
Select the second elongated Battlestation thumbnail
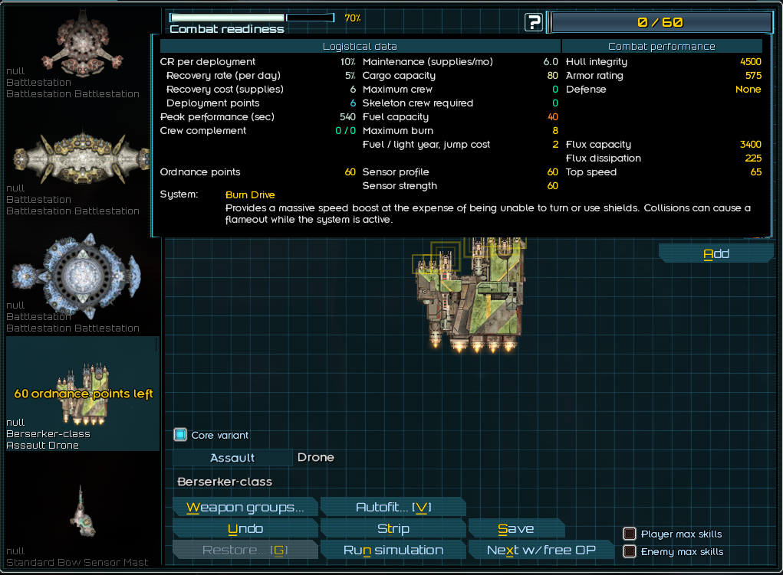pyautogui.click(x=80, y=156)
